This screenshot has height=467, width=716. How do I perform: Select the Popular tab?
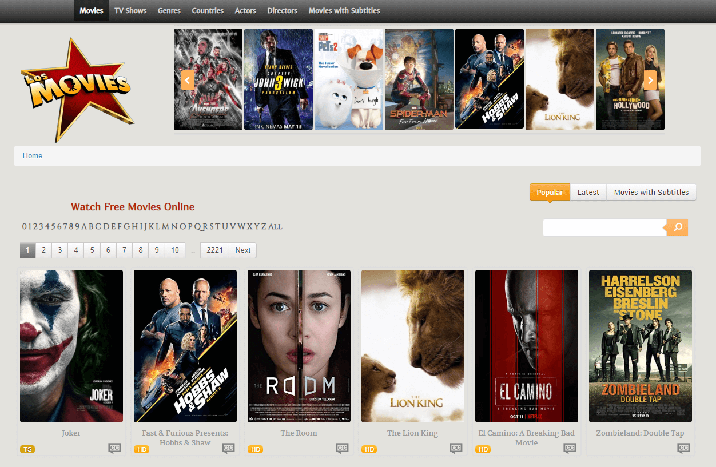point(550,192)
